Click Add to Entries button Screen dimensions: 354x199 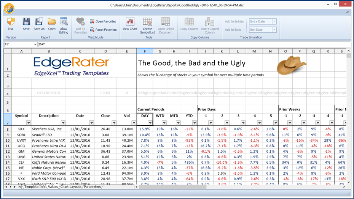[234, 21]
